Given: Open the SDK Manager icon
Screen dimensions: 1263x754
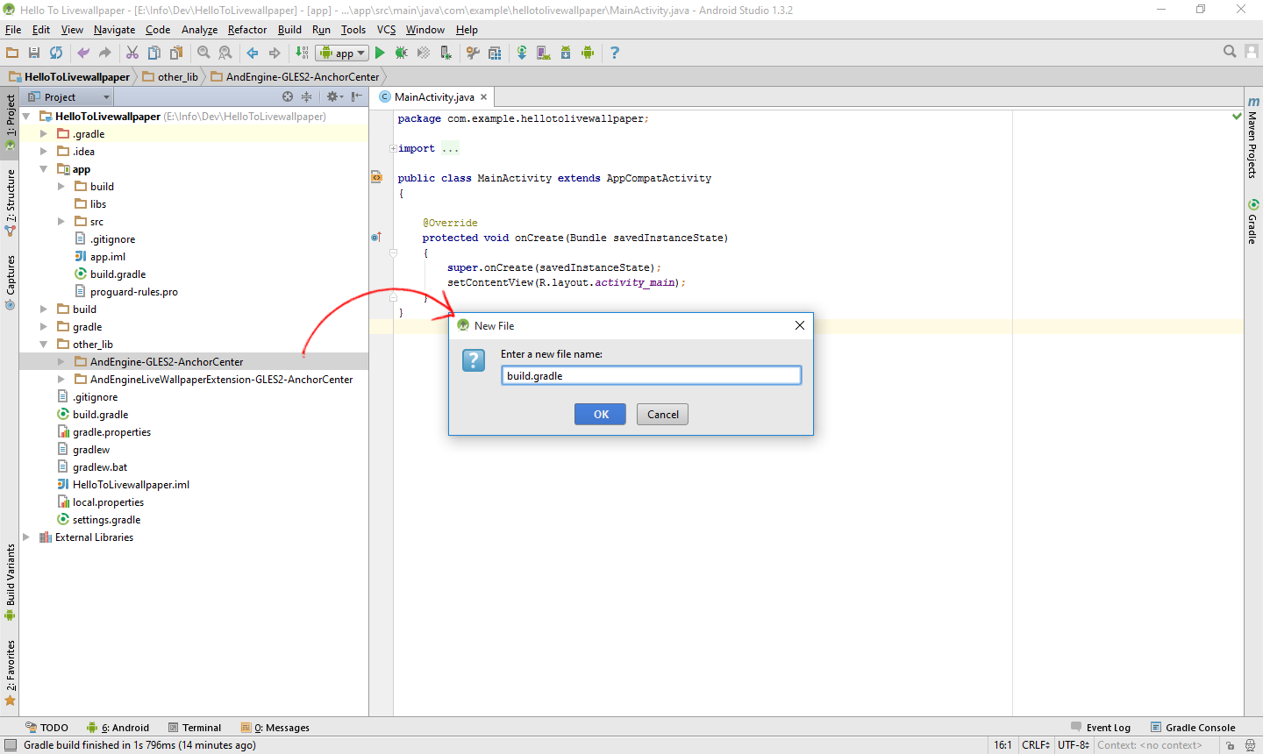Looking at the screenshot, I should point(566,53).
